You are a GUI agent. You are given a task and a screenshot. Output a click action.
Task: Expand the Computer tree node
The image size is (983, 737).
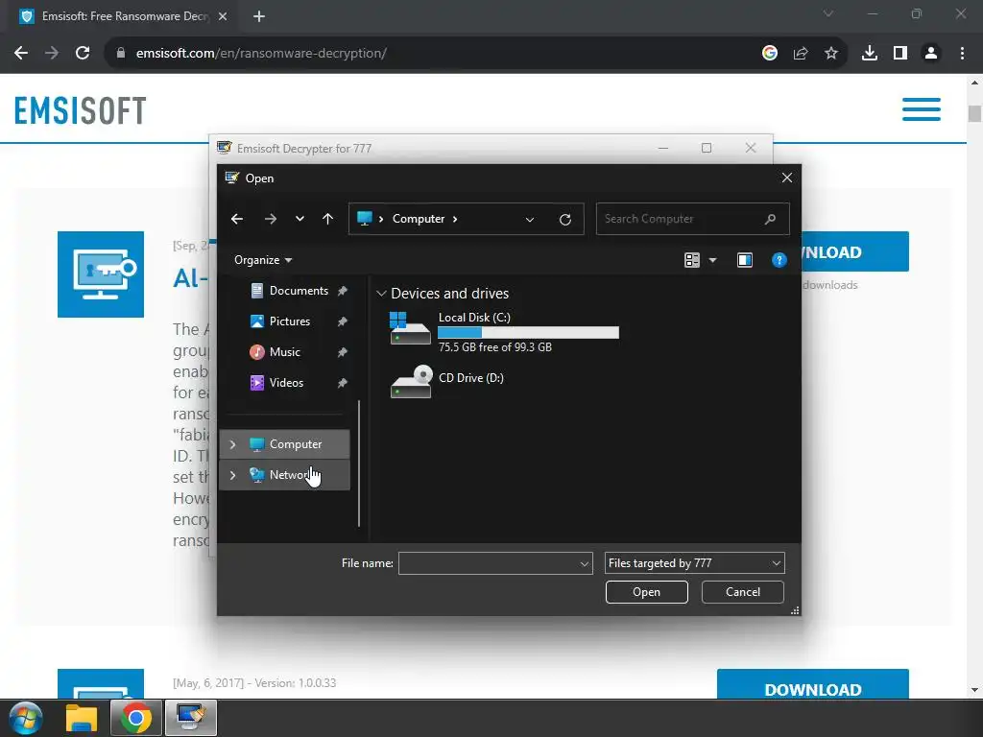232,444
